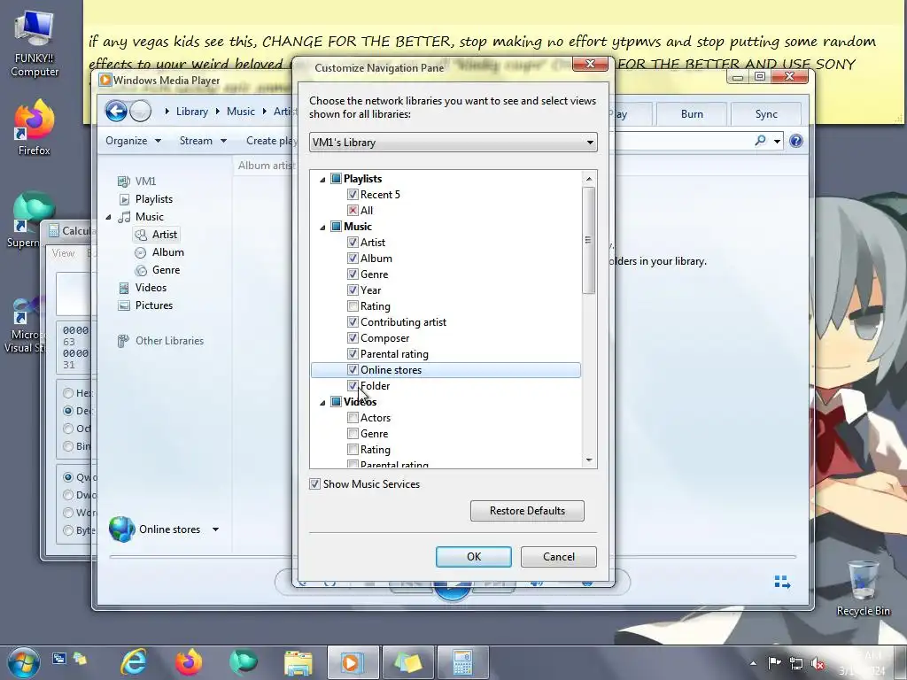Switch to the Sync tab
The width and height of the screenshot is (907, 680).
pos(766,114)
